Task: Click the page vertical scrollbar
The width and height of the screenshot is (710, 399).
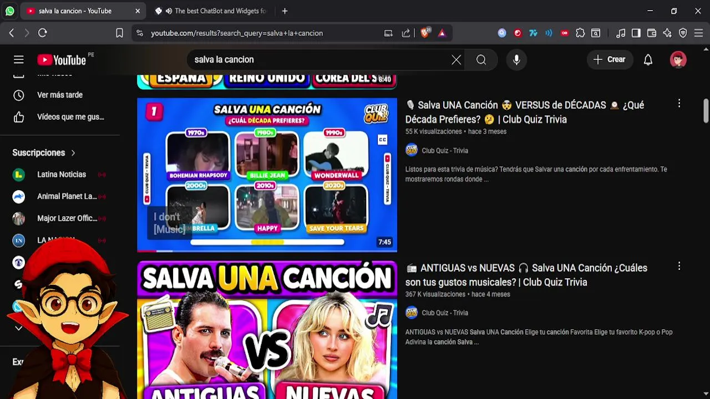Action: (x=706, y=111)
